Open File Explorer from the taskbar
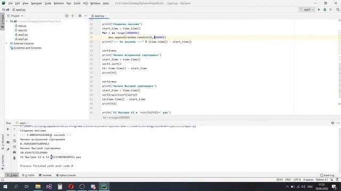The height and width of the screenshot is (191, 341). click(x=38, y=186)
